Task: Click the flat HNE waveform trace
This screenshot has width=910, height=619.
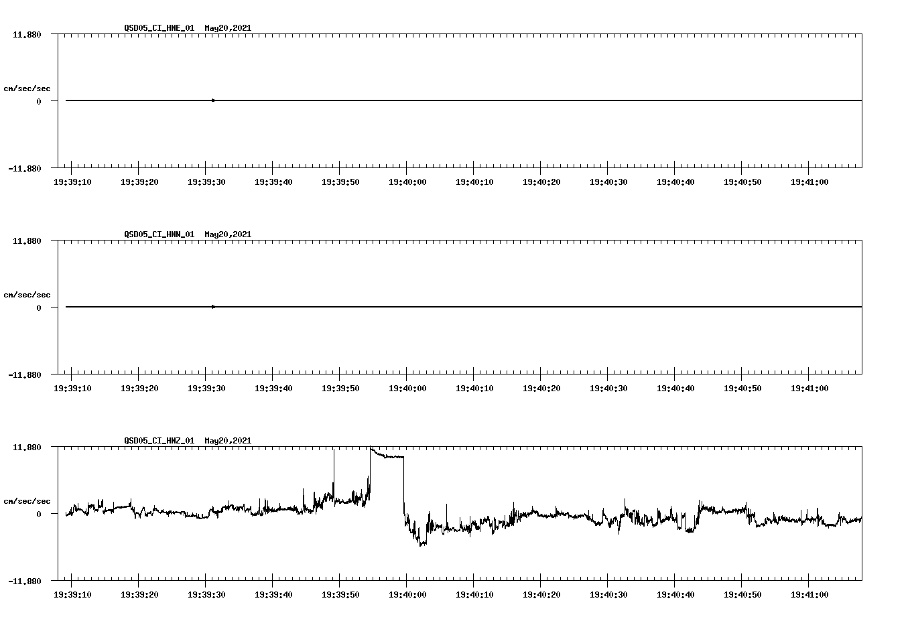Action: tap(469, 100)
